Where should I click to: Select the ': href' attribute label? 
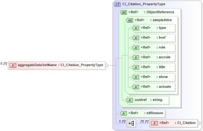click(161, 37)
